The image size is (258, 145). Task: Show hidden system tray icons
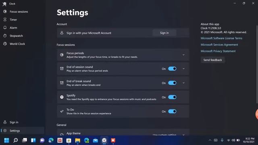(210, 140)
